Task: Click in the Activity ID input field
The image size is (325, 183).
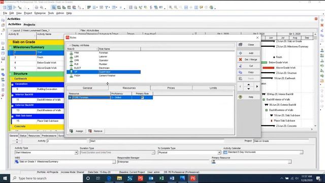Action: click(67, 141)
